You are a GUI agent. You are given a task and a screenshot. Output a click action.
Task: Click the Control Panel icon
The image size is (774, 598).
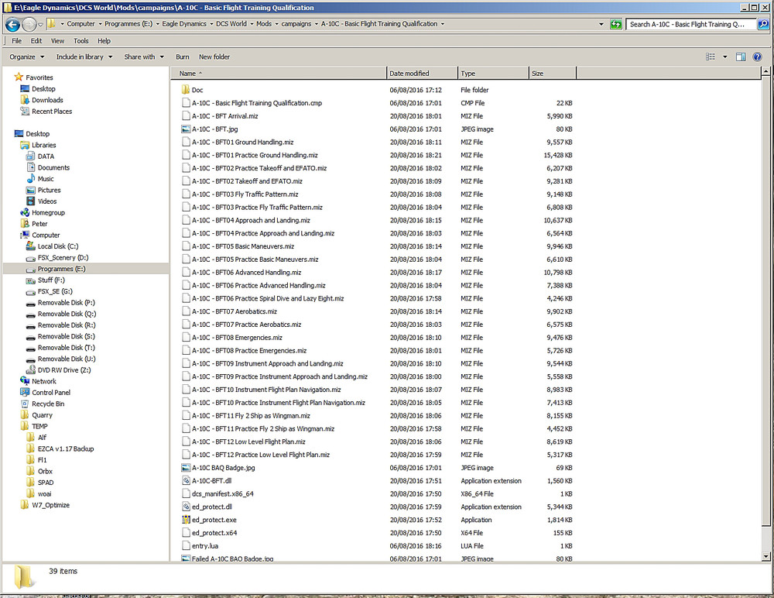[25, 393]
